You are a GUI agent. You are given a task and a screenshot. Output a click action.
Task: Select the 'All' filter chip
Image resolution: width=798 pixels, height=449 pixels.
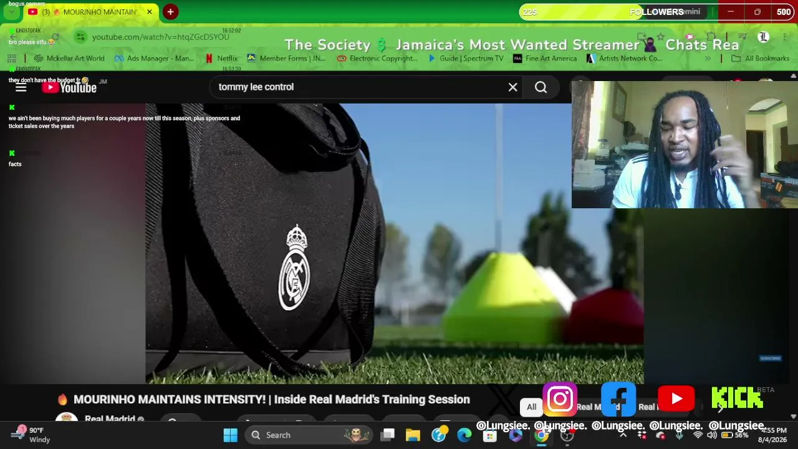point(531,407)
